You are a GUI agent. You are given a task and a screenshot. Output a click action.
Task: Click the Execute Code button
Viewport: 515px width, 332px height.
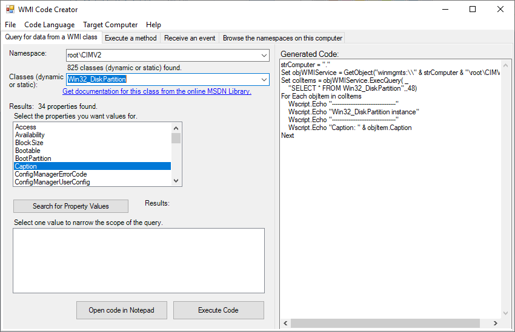pyautogui.click(x=218, y=310)
